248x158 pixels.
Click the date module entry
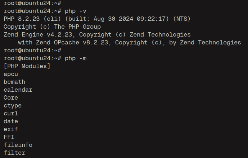[x=11, y=121]
